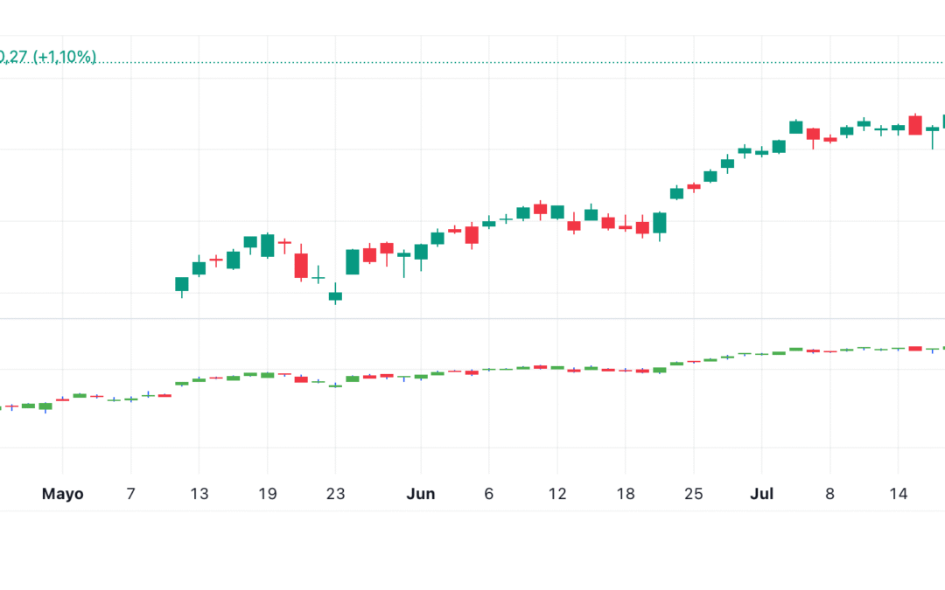Screen dimensions: 945x590
Task: Click the green dotted price line at the top
Action: [x=525, y=63]
